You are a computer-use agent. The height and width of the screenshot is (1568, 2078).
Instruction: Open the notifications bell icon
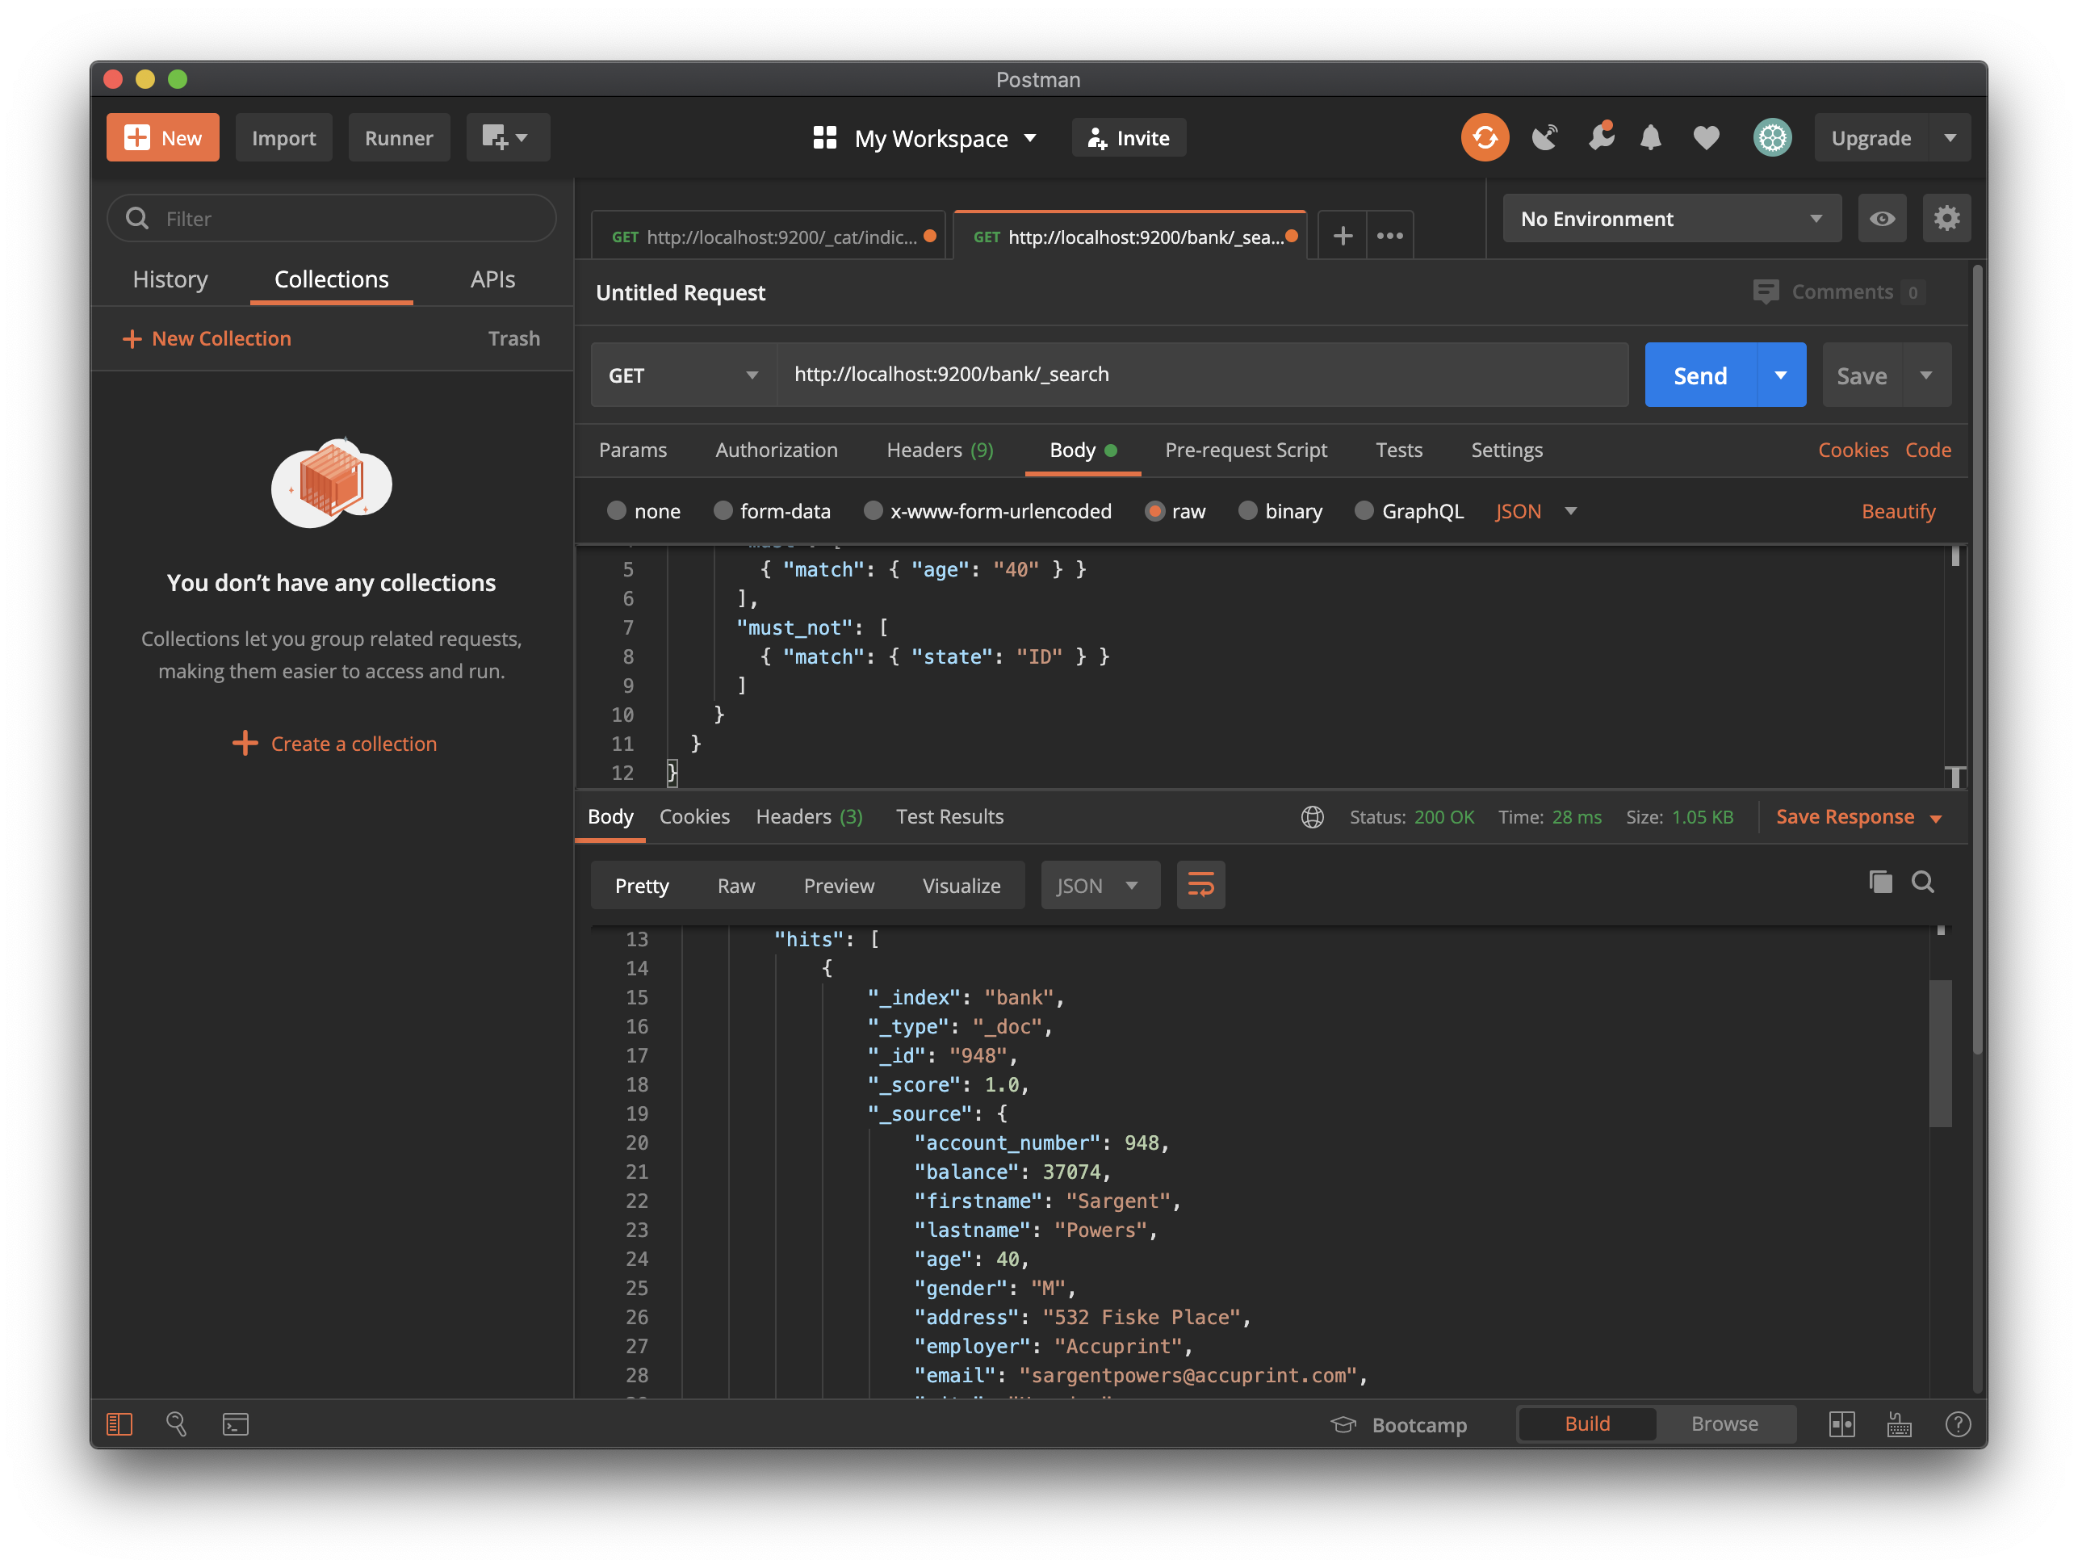click(1649, 138)
